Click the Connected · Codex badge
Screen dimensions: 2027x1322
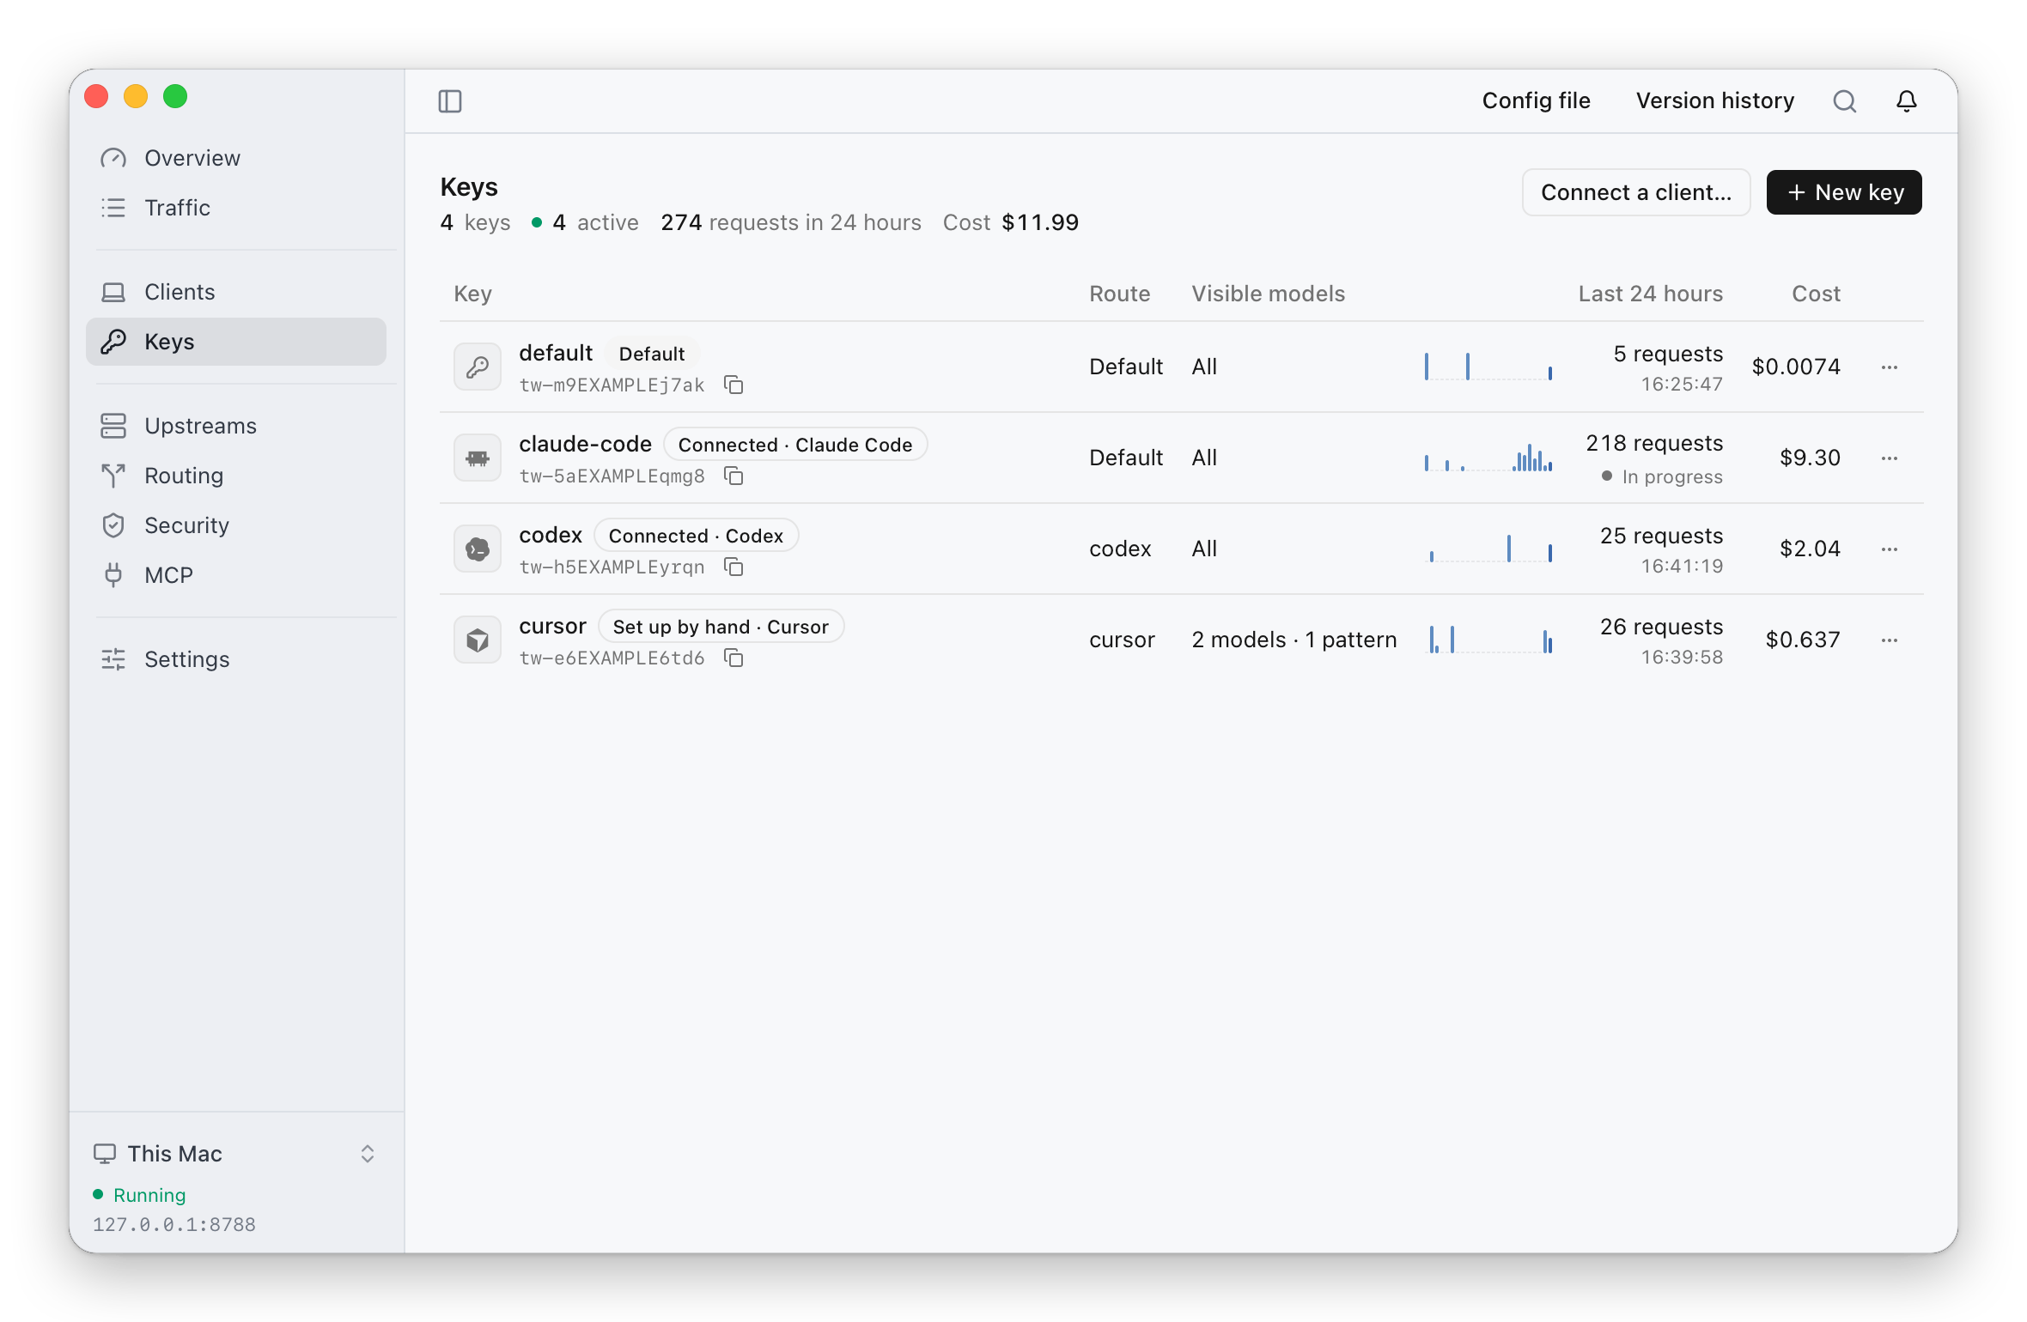[x=696, y=536]
